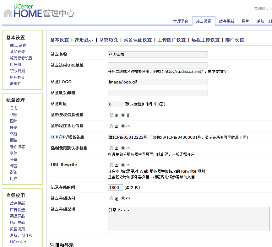
Task: Open the 系统功能 section link
Action: click(108, 40)
